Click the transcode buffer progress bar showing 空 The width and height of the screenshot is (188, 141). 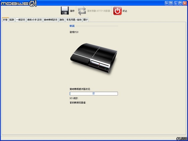tap(94, 93)
